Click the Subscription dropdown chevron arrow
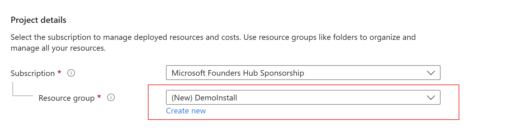The height and width of the screenshot is (131, 517). tap(431, 73)
